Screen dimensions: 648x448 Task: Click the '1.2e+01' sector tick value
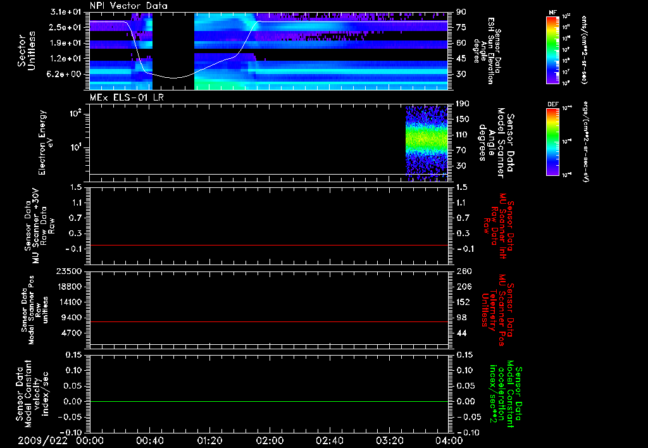(x=66, y=59)
